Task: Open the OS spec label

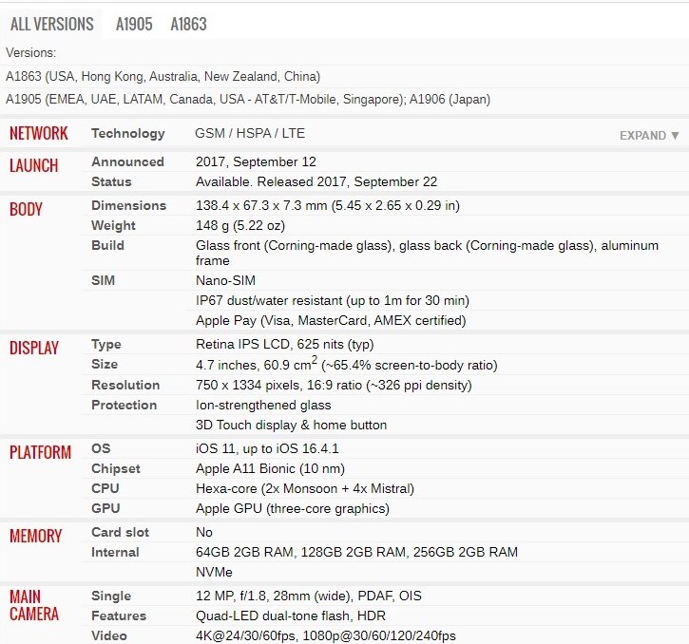Action: click(101, 448)
